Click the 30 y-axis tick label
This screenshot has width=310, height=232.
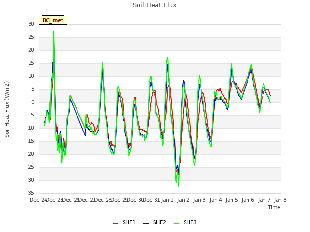click(31, 24)
